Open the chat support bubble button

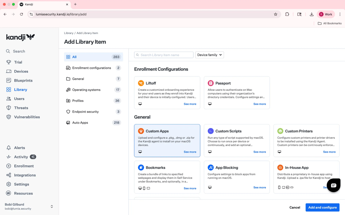click(334, 185)
